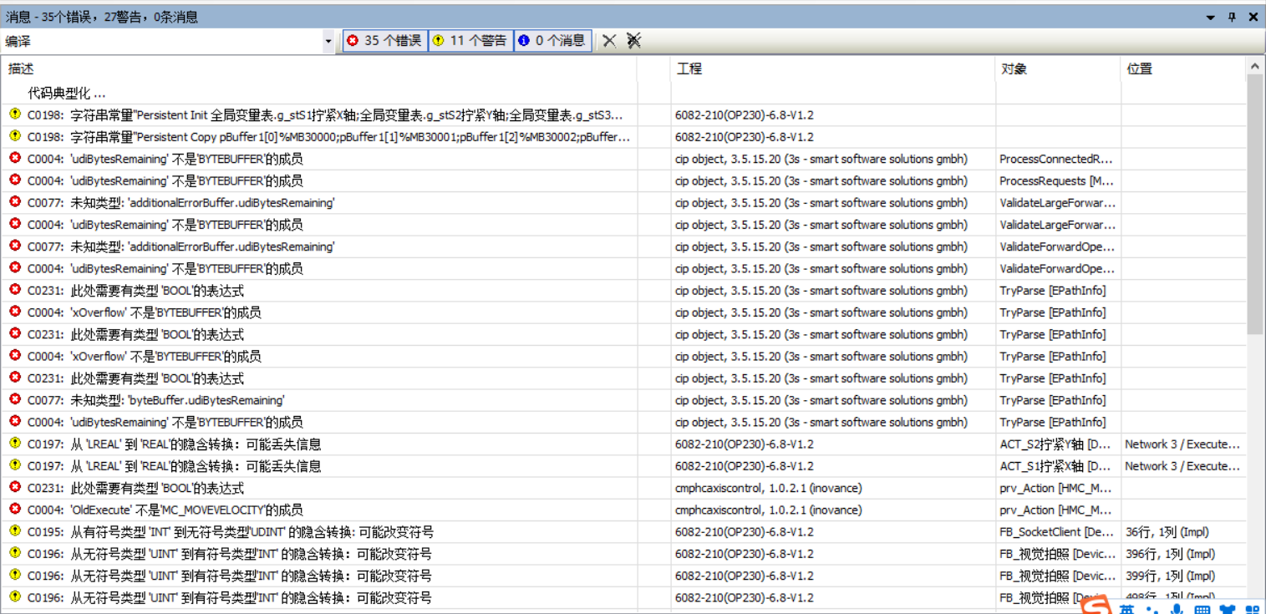Open the 编译 message category dropdown
This screenshot has width=1266, height=614.
[328, 41]
